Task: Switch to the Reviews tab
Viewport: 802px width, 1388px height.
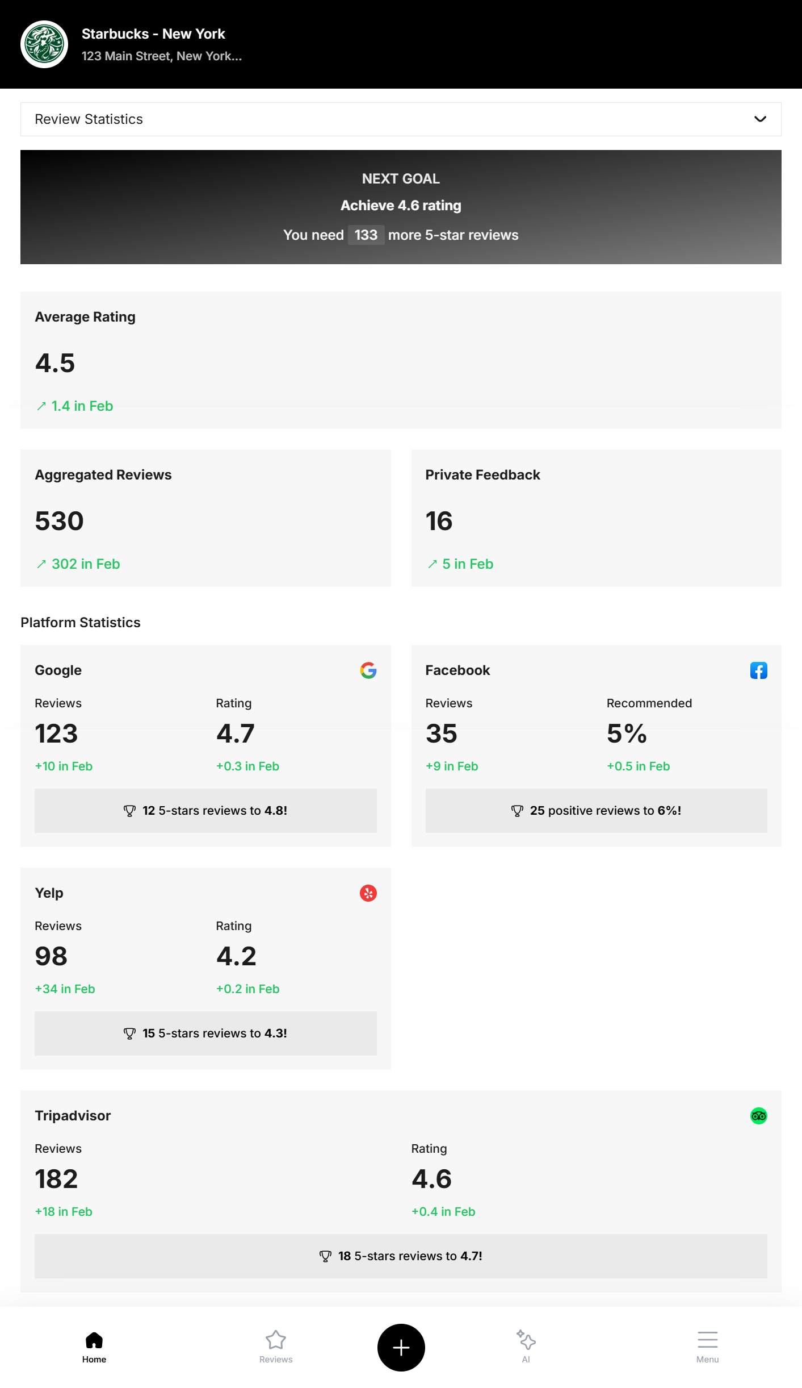Action: (x=276, y=1346)
